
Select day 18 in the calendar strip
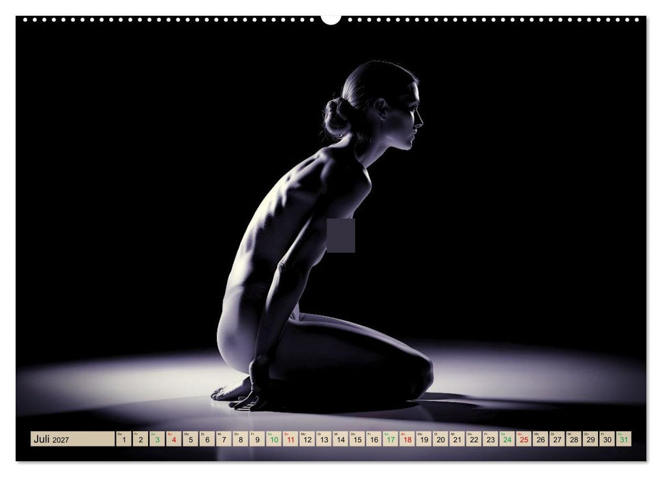click(407, 439)
